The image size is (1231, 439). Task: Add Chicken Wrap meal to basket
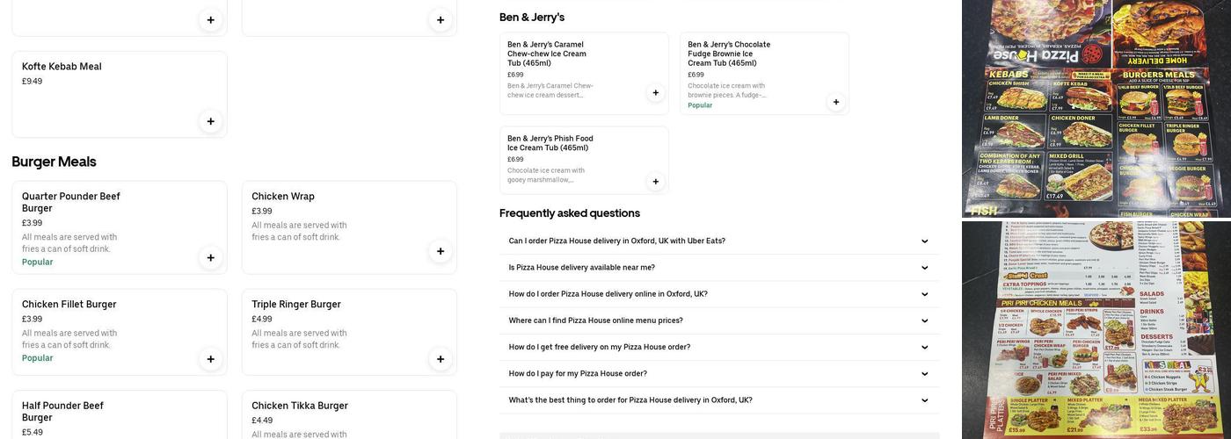[x=441, y=251]
